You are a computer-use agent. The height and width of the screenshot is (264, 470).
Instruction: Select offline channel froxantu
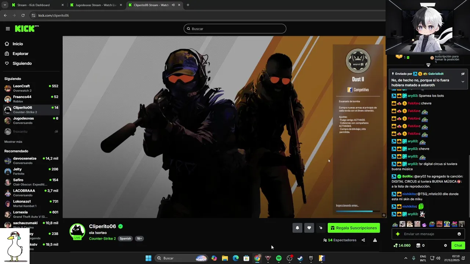(31, 131)
